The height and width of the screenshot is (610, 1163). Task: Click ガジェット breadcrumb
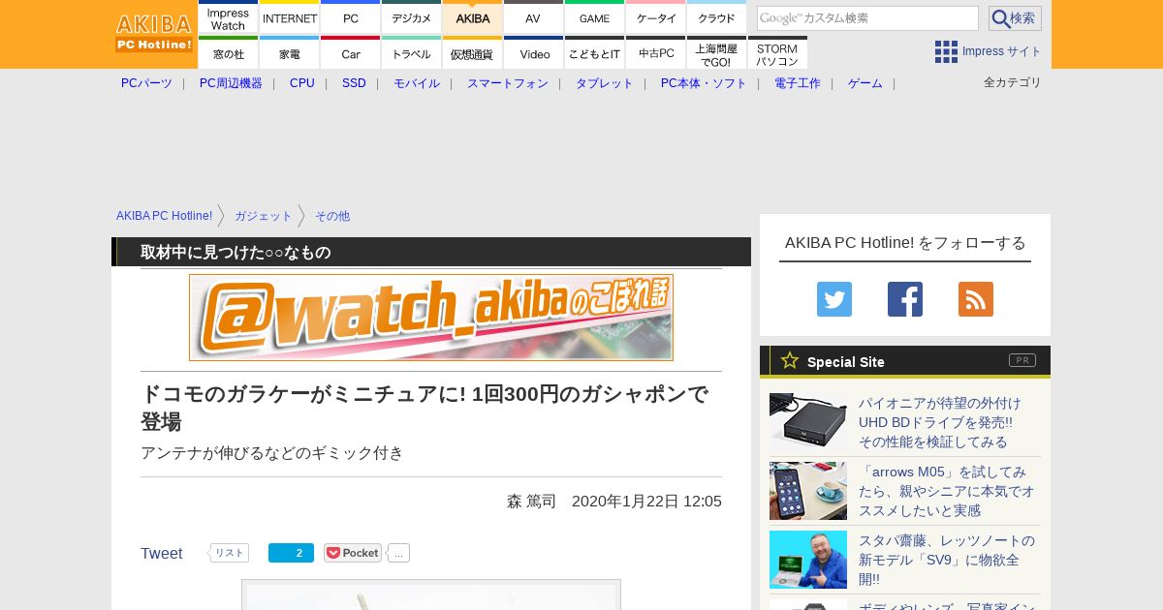[x=264, y=216]
